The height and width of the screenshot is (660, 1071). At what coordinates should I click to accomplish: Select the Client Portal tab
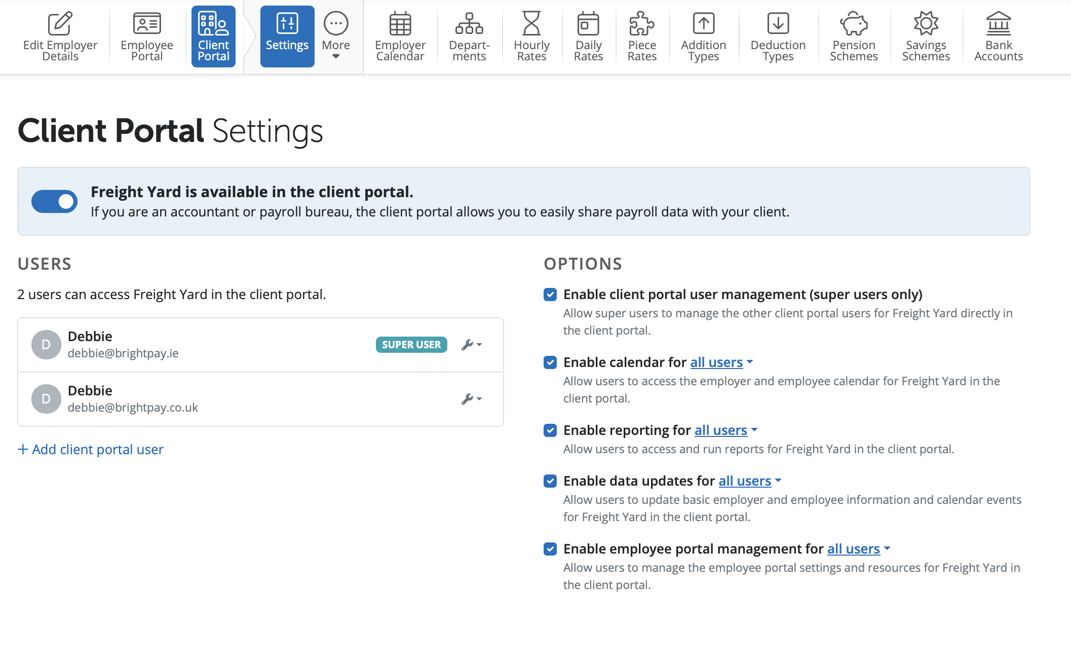click(x=213, y=36)
